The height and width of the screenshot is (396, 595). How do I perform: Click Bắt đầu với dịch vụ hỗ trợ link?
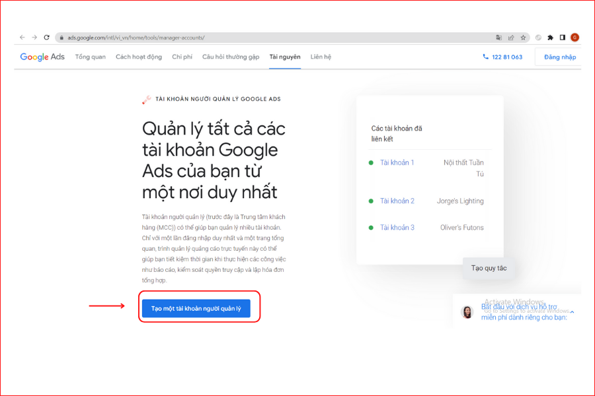pos(524,312)
